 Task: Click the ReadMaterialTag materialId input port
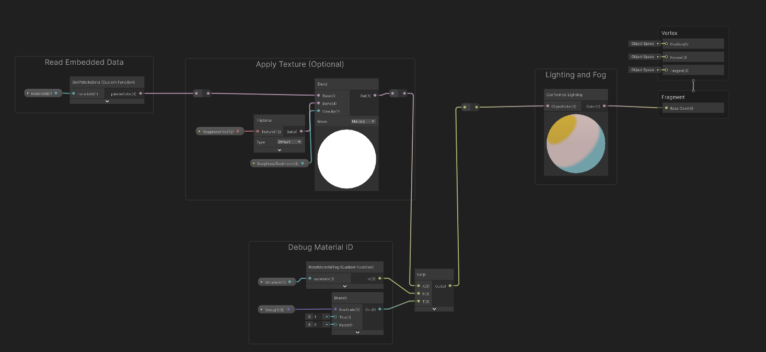[310, 278]
